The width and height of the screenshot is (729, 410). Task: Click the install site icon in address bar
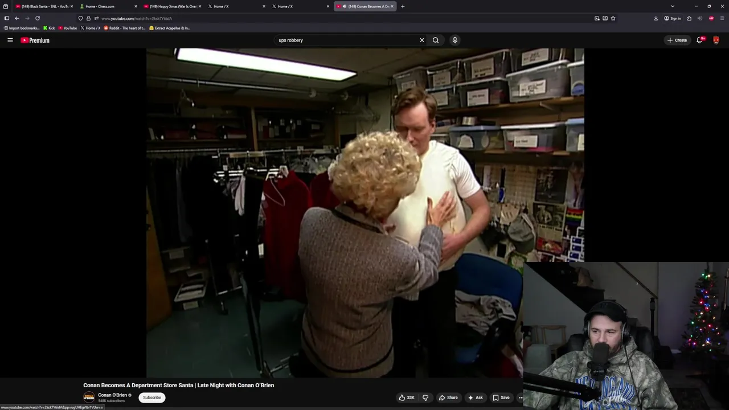[x=605, y=18]
